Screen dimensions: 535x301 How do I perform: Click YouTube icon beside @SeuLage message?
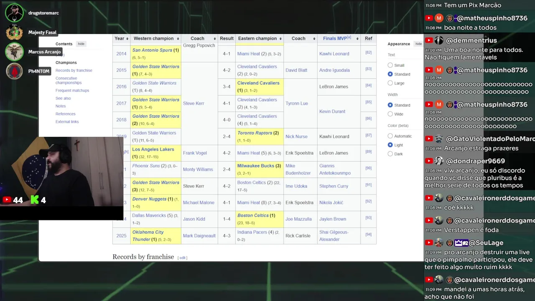pyautogui.click(x=429, y=243)
